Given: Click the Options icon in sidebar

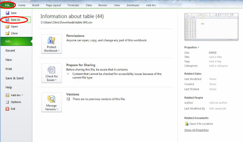Looking at the screenshot, I should [7, 102].
